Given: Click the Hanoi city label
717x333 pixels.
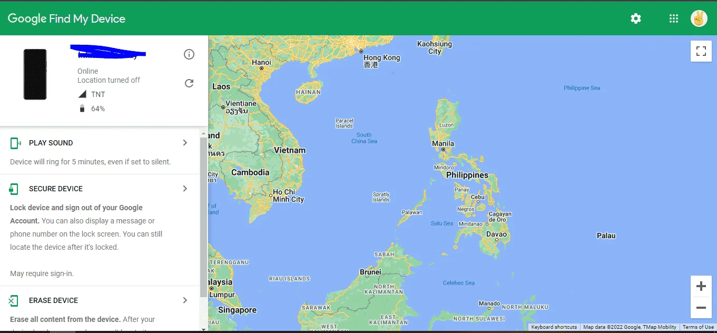Looking at the screenshot, I should (x=261, y=62).
